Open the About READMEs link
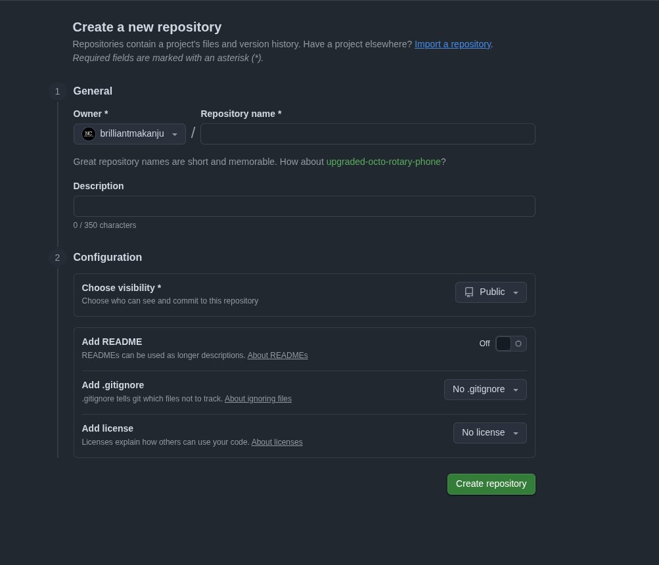The image size is (659, 565). 277,355
